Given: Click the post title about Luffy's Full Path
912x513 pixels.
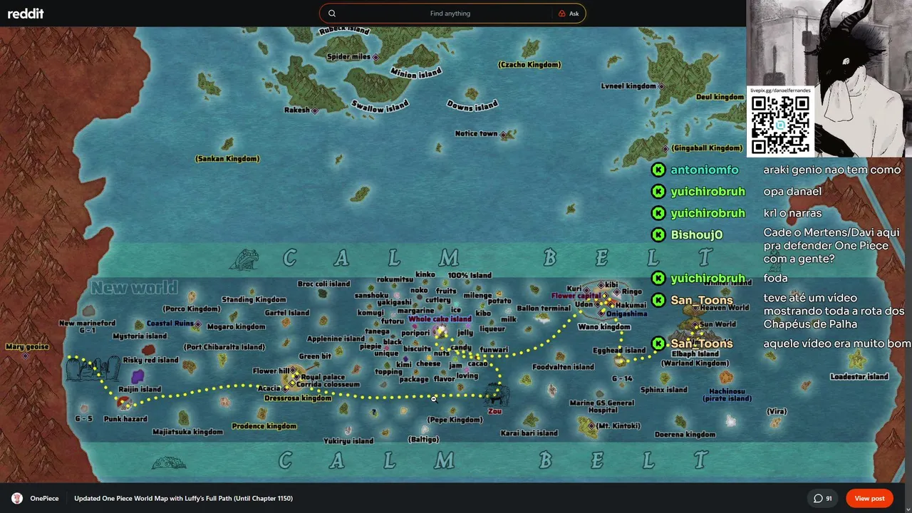Looking at the screenshot, I should (183, 498).
